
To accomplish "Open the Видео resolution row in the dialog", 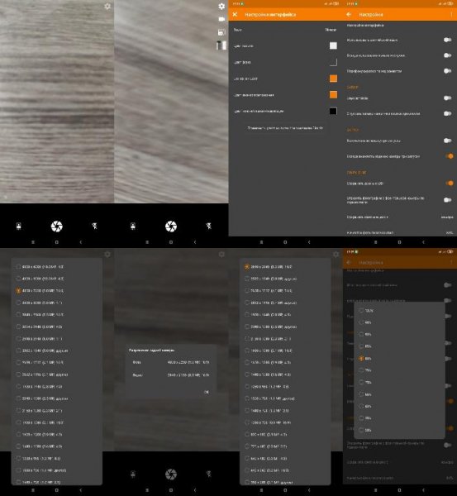I will [x=171, y=375].
